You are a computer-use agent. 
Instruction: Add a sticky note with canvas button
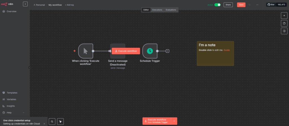pos(284,23)
